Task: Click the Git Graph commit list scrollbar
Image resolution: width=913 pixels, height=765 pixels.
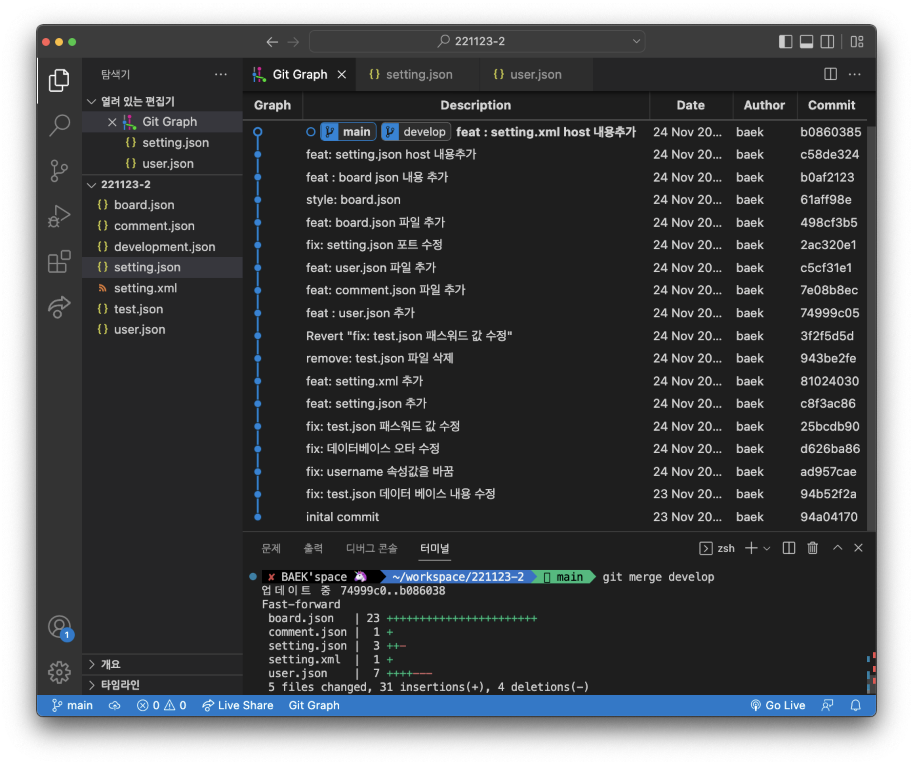Action: 871,326
